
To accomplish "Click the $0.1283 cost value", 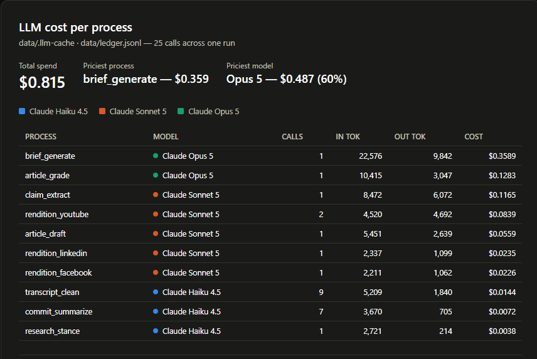I will point(502,176).
